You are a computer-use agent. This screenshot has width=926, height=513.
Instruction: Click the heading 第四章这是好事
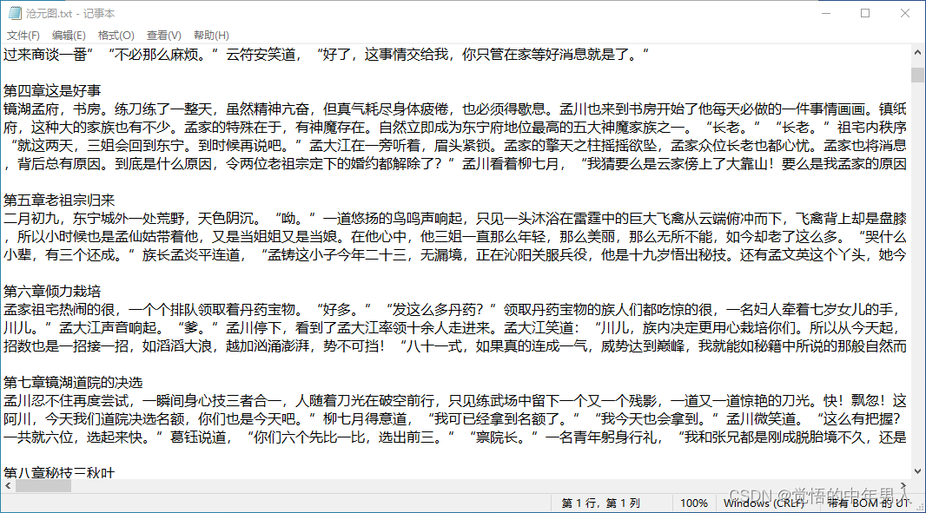tap(53, 91)
